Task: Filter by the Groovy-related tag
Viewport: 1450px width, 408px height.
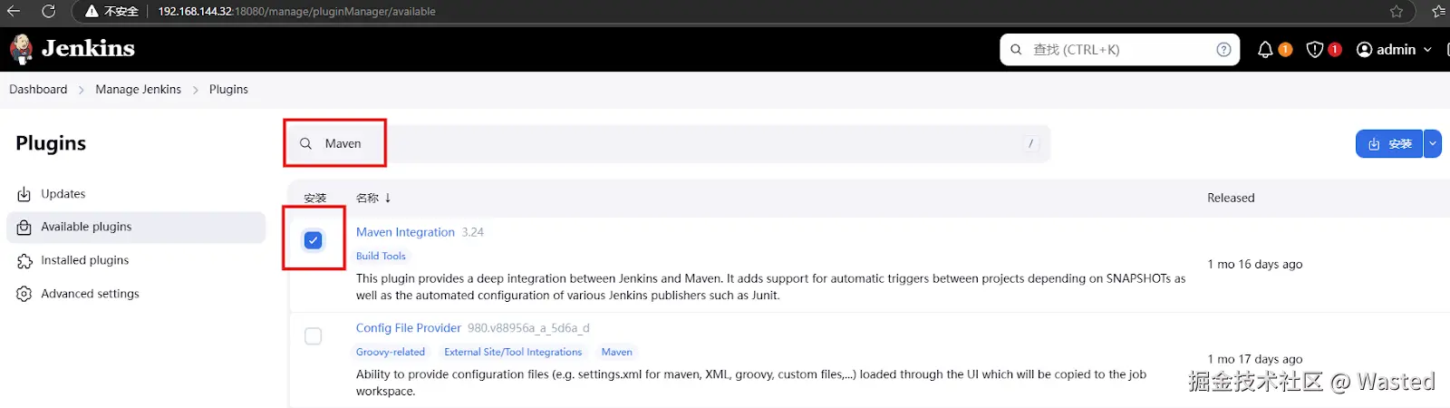Action: point(391,353)
